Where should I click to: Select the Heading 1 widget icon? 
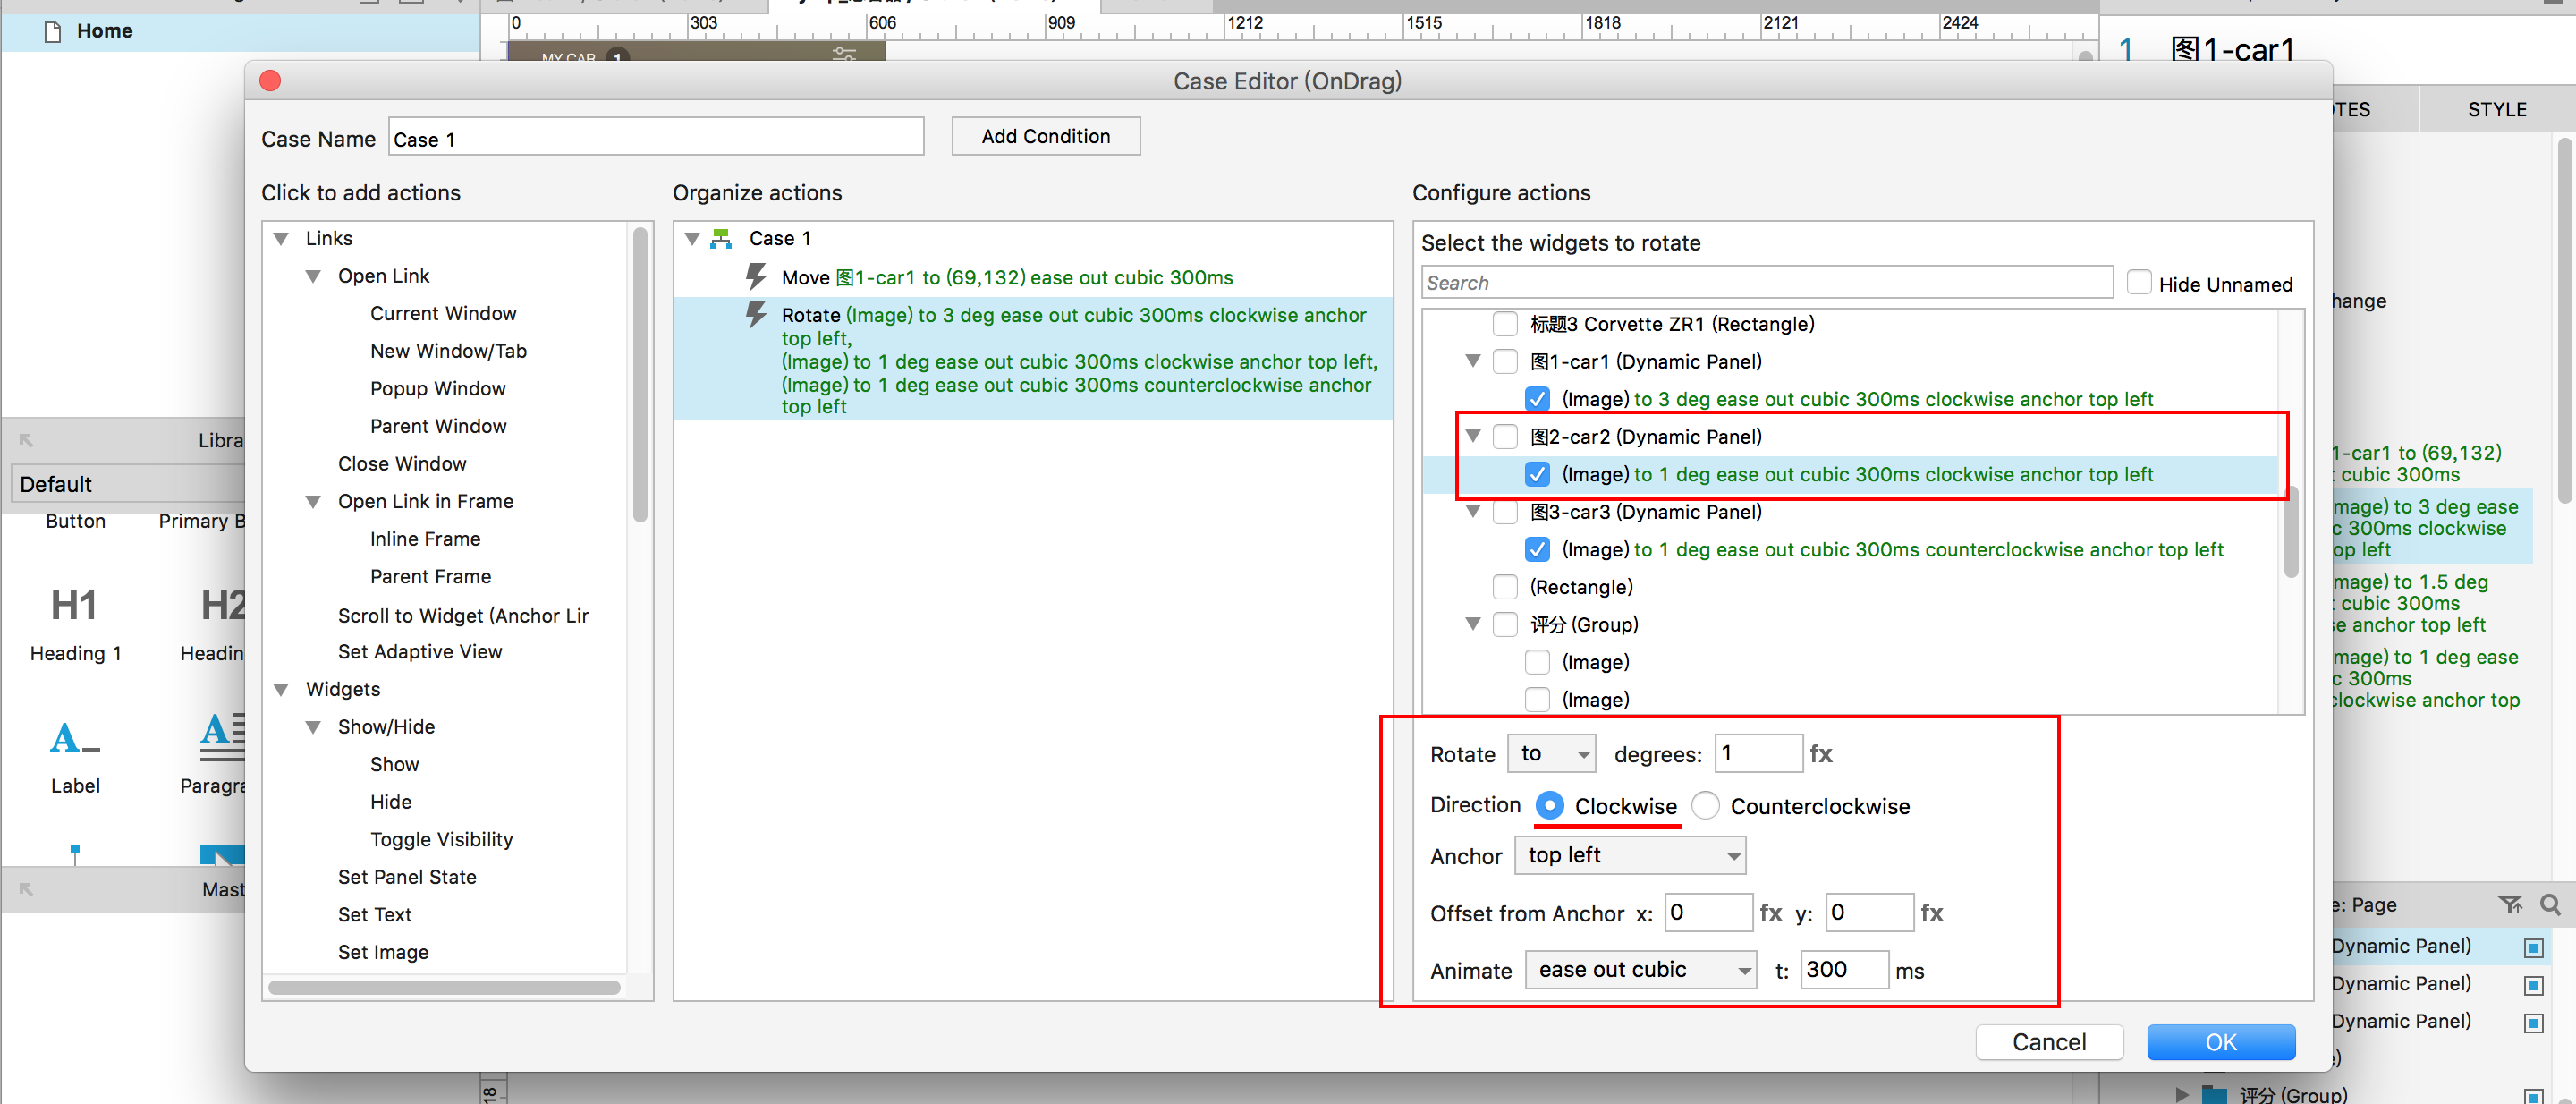(x=74, y=604)
